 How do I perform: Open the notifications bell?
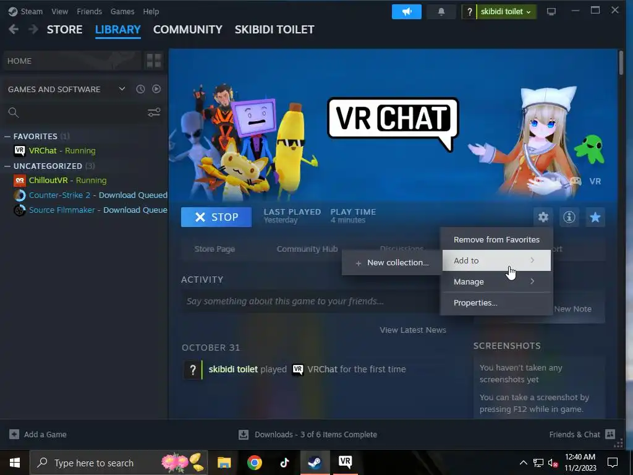click(x=441, y=12)
